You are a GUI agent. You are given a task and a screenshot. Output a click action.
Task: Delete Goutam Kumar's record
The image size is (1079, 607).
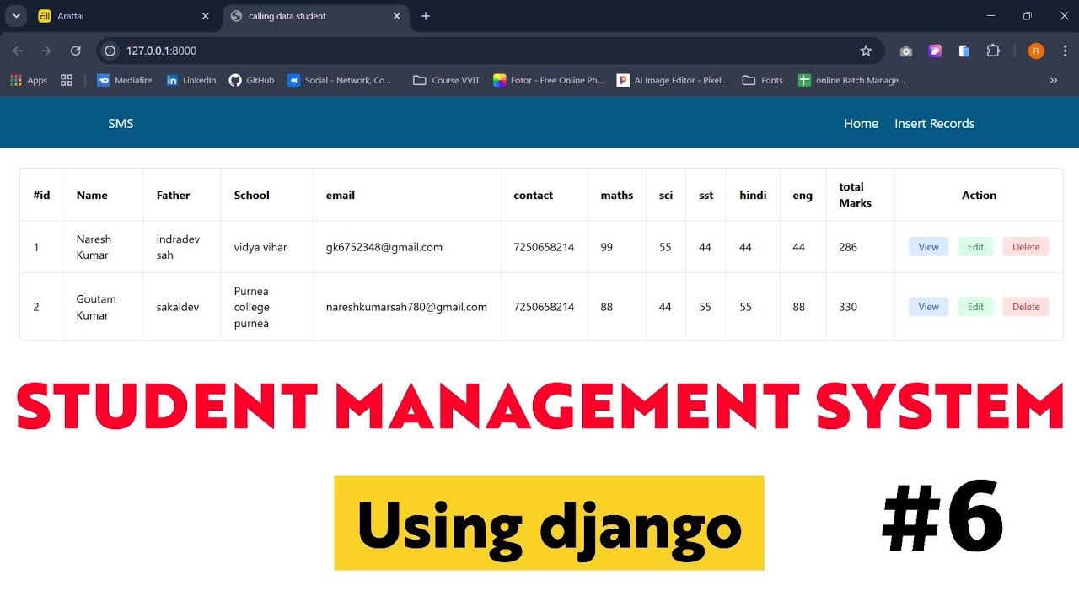[x=1026, y=307]
